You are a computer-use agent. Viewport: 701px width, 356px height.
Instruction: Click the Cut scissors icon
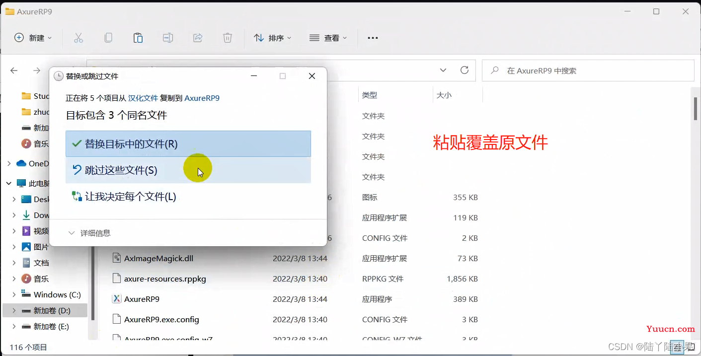(78, 38)
